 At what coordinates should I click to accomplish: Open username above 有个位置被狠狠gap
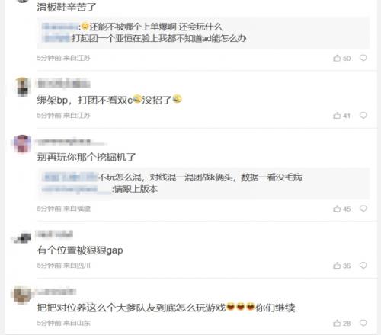[55, 234]
